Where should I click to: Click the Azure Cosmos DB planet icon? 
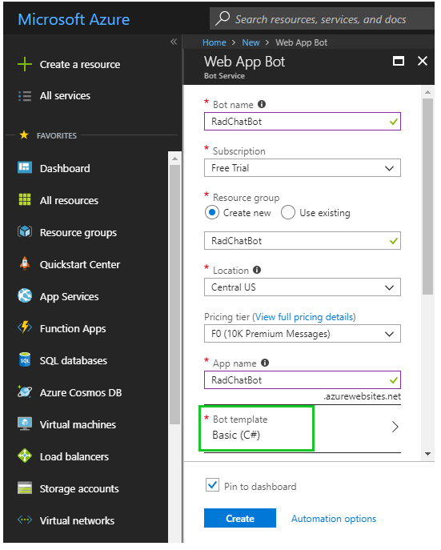click(25, 391)
